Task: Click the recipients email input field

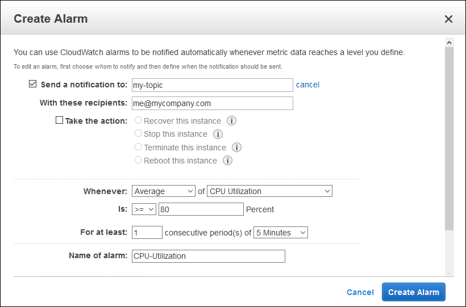Action: [x=212, y=103]
